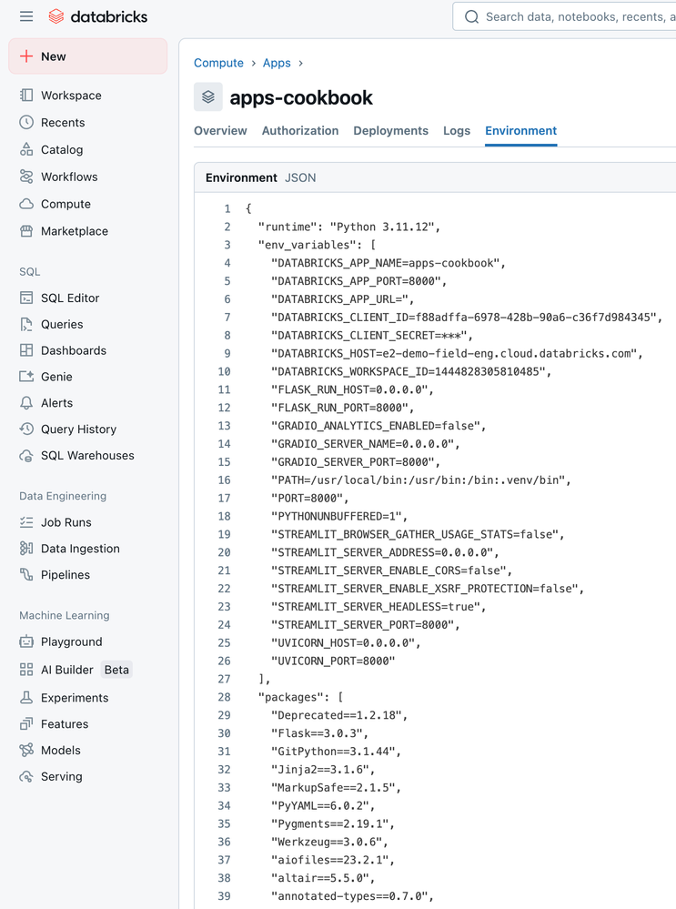The width and height of the screenshot is (676, 909).
Task: Click the SQL Editor icon
Action: click(26, 298)
